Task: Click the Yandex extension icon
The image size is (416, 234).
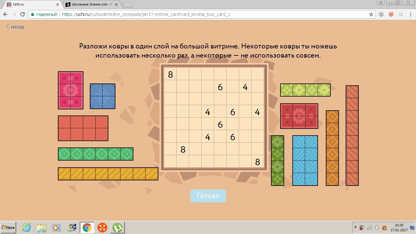Action: 401,14
